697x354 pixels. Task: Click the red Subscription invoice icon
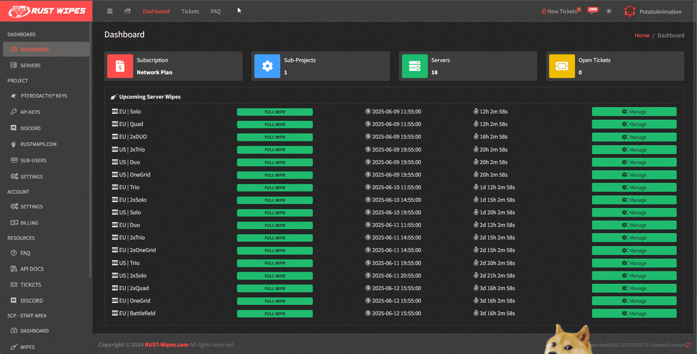point(120,66)
